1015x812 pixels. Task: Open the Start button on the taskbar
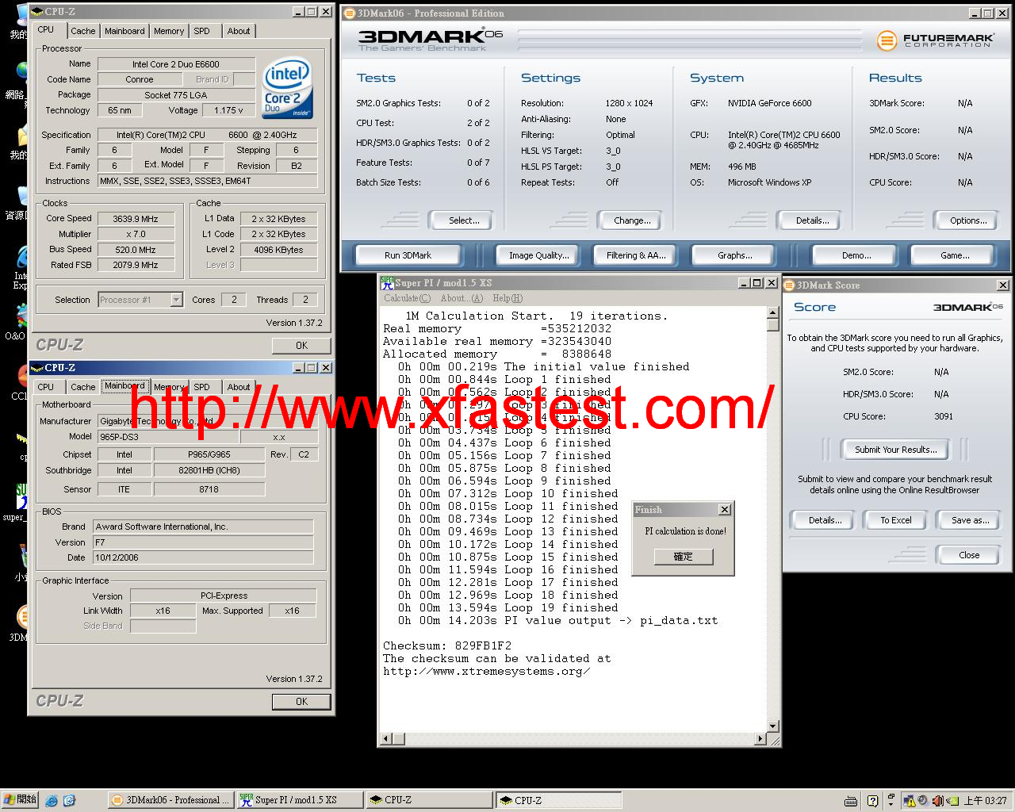point(20,799)
